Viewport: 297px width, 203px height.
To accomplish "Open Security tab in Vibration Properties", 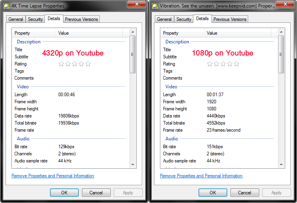I will (184, 19).
